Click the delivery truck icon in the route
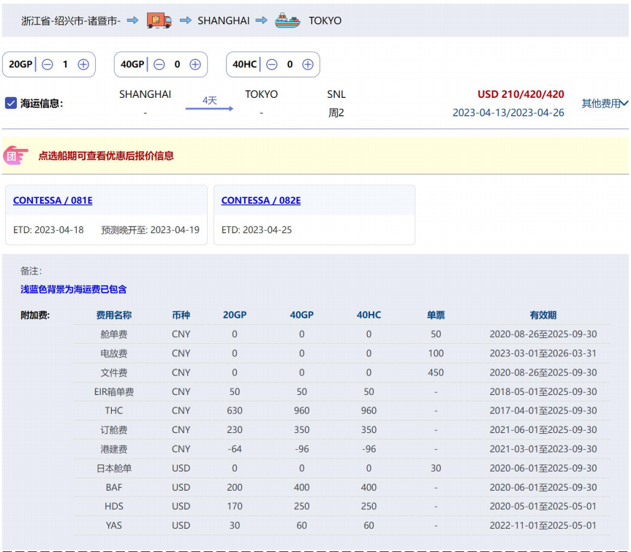The image size is (631, 552). coord(159,20)
